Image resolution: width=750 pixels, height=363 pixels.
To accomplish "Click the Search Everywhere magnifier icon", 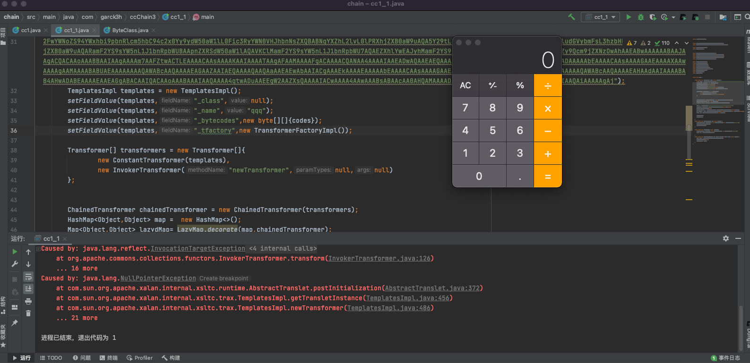I will point(747,17).
